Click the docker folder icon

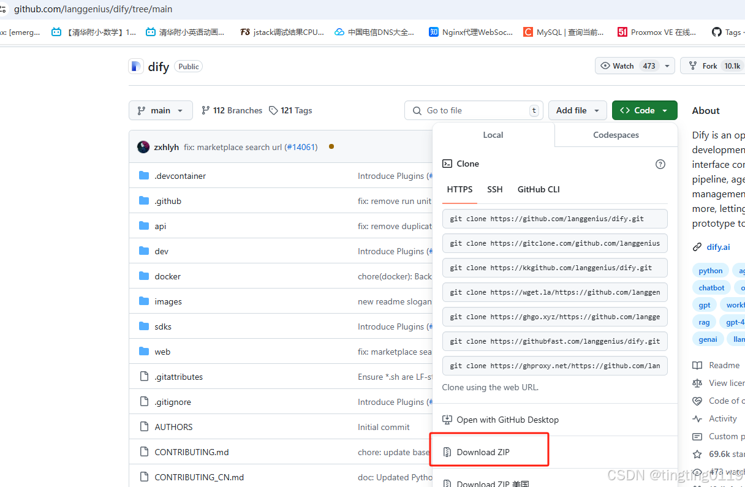(x=144, y=276)
